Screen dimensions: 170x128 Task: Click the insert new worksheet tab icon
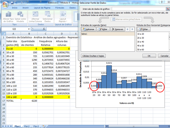(44, 126)
